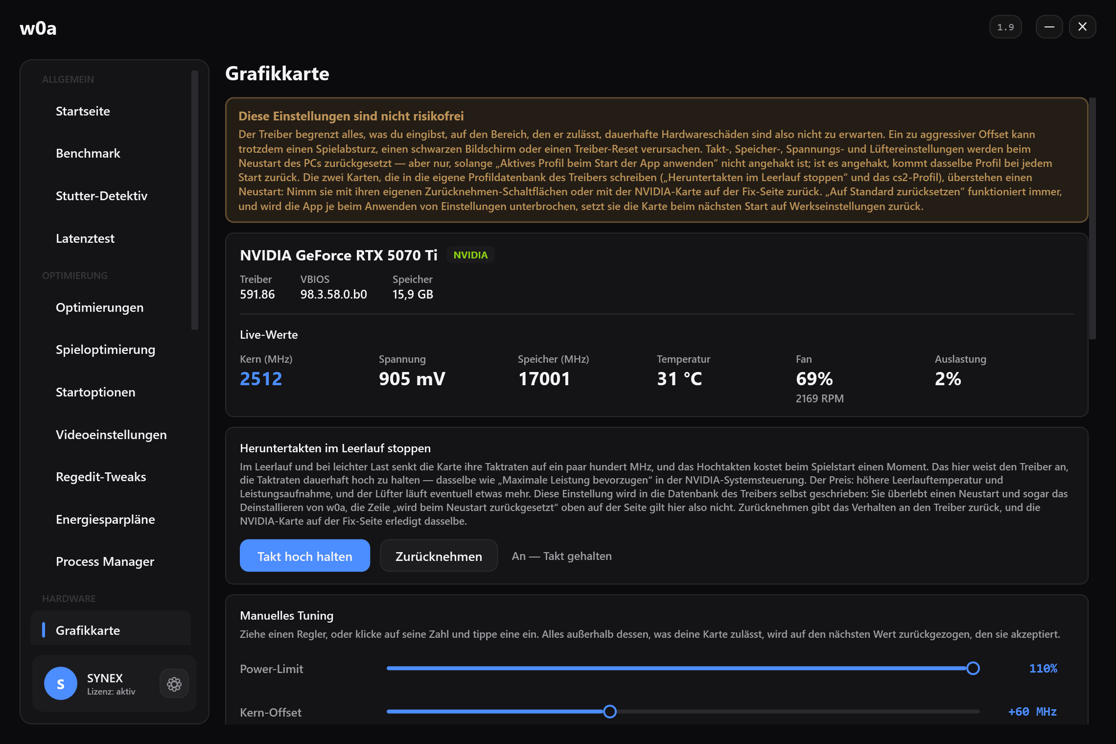The image size is (1116, 744).
Task: Click the warning heading about risky settings
Action: 351,116
